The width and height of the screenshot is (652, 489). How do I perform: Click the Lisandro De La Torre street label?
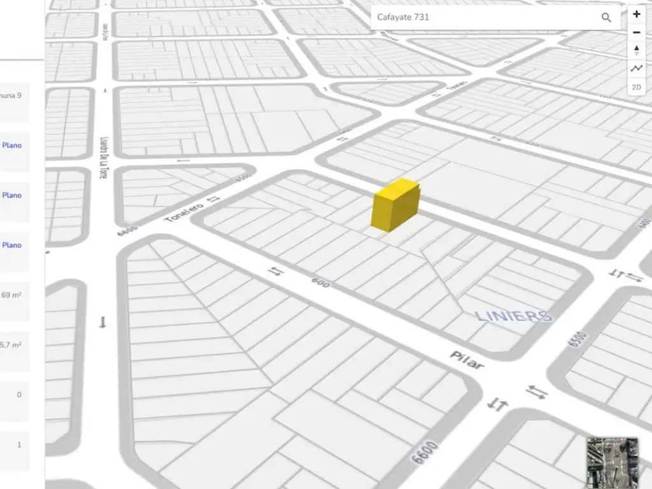coord(104,158)
